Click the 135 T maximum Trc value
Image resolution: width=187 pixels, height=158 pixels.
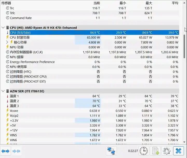pos(148,8)
